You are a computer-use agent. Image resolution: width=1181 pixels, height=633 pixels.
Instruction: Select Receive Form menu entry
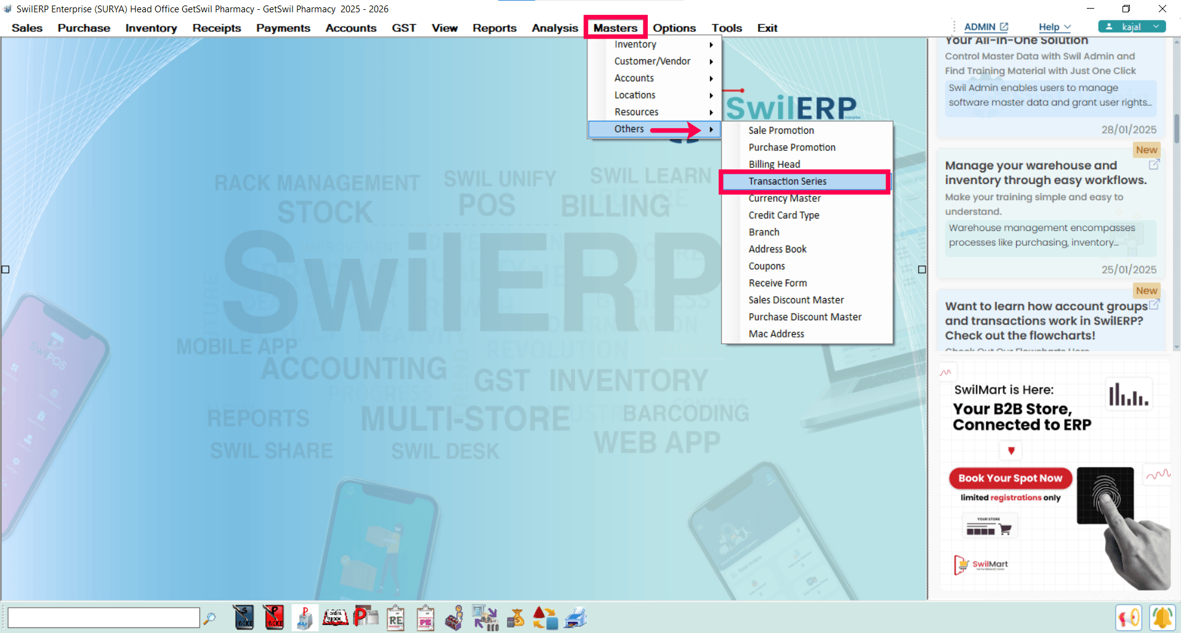point(807,283)
